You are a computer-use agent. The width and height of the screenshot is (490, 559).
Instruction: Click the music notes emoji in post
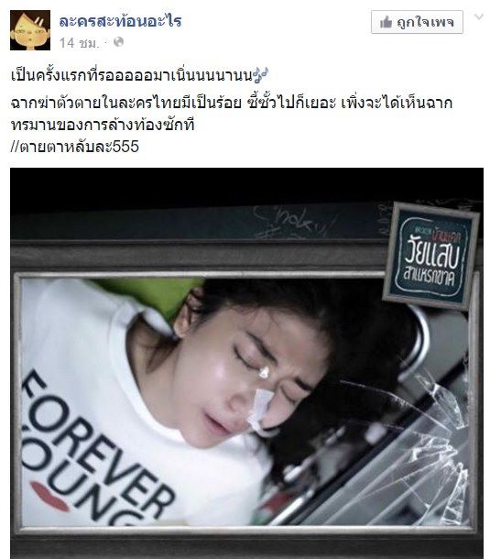260,75
